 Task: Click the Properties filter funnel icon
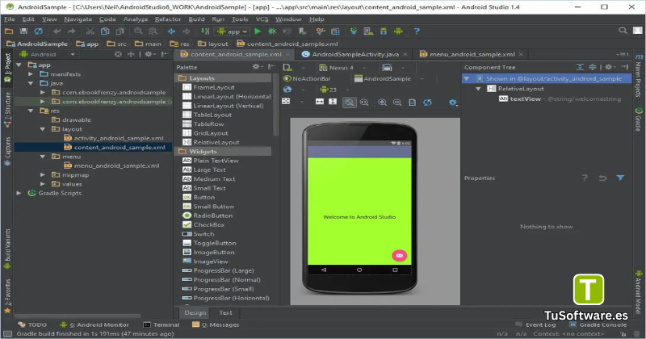pos(620,178)
